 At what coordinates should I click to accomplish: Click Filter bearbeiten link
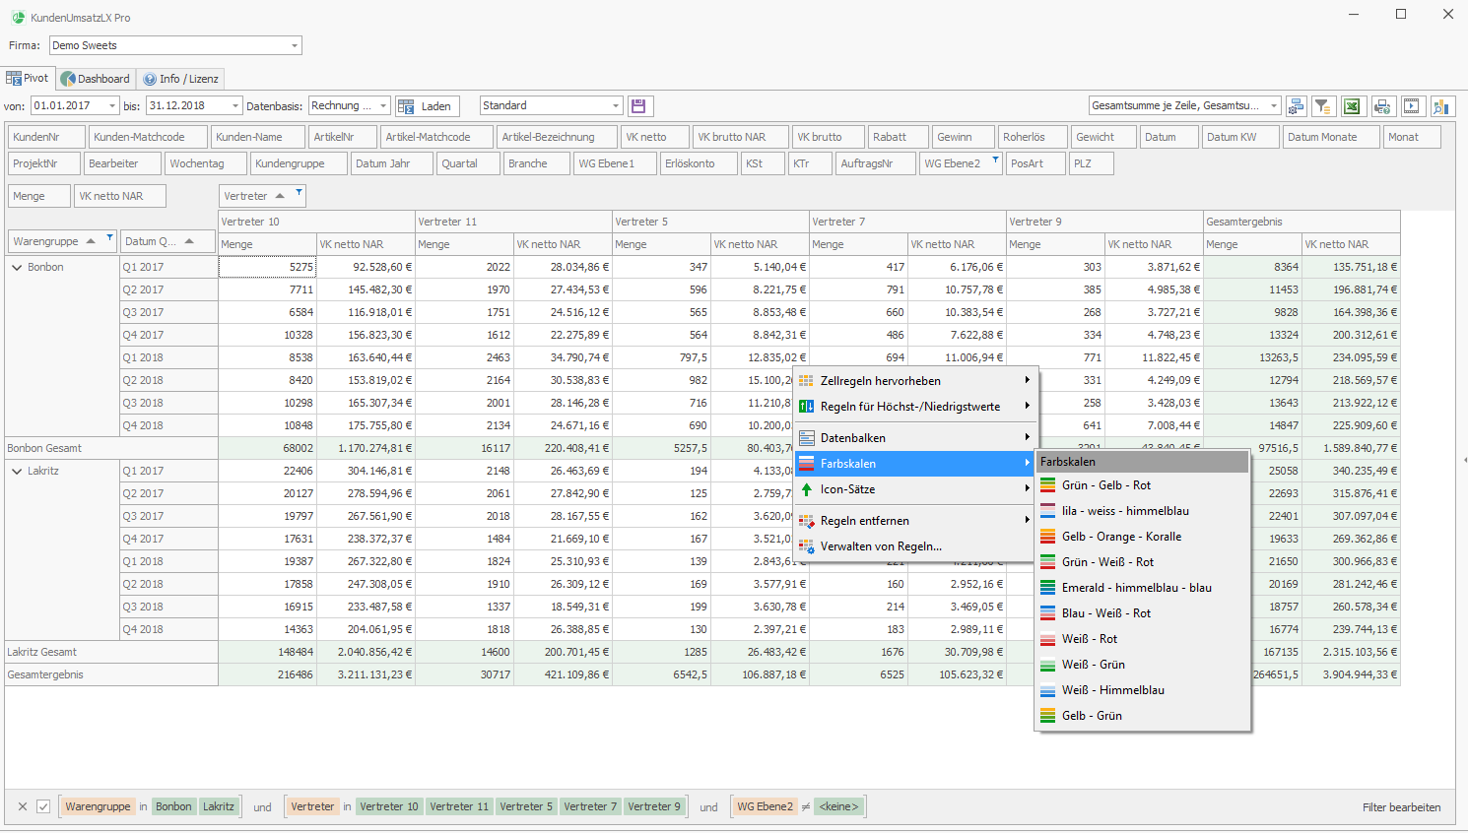[x=1401, y=807]
